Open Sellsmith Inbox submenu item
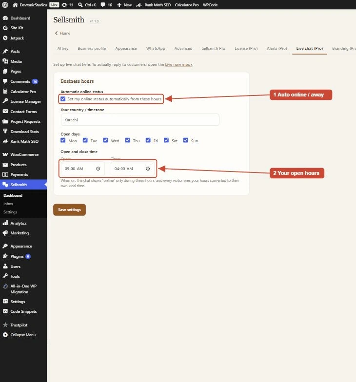 [x=8, y=204]
